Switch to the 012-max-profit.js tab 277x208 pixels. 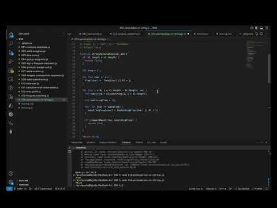[x=91, y=34]
